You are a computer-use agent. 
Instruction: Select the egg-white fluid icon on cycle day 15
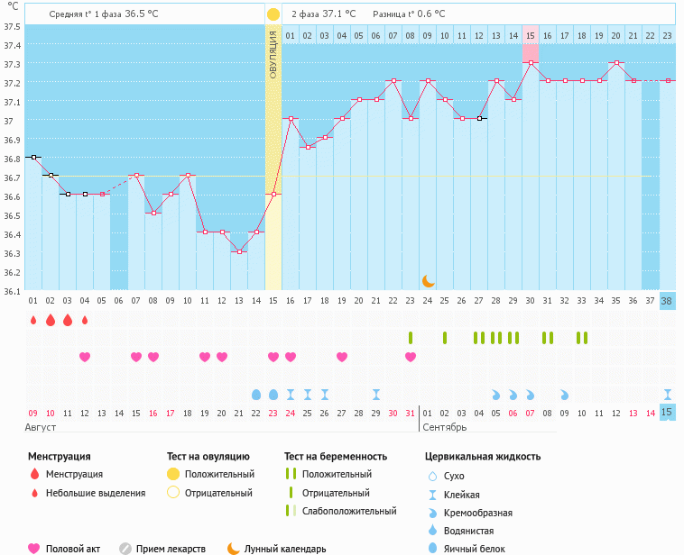click(x=273, y=395)
